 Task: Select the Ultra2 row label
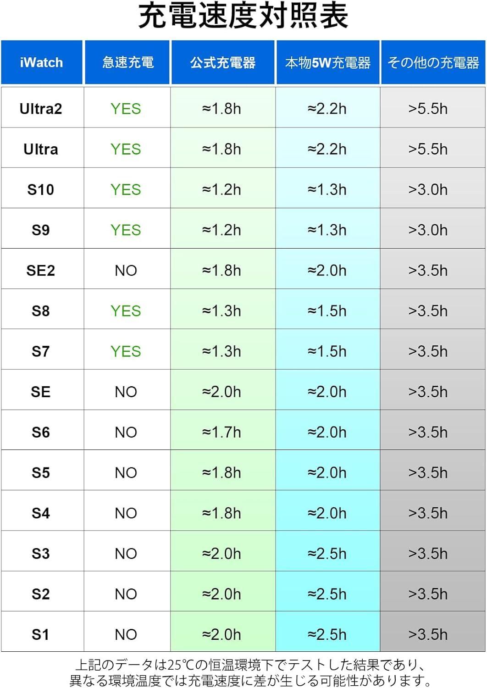point(41,109)
